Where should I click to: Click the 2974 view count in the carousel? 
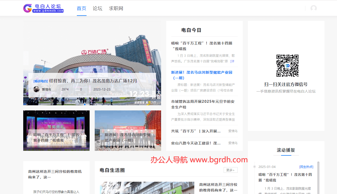pos(65,89)
